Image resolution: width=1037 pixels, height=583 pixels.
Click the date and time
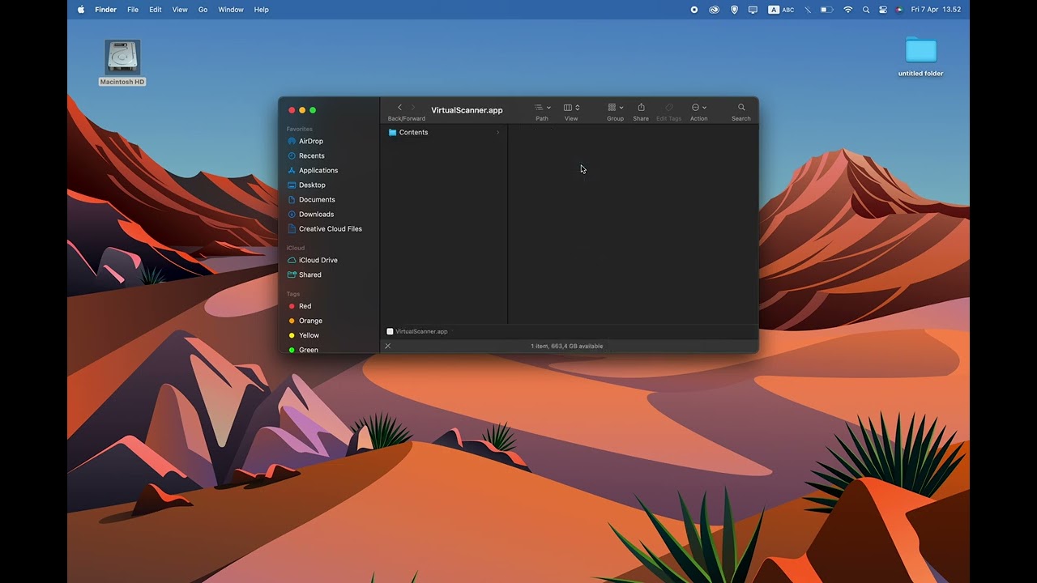tap(936, 10)
